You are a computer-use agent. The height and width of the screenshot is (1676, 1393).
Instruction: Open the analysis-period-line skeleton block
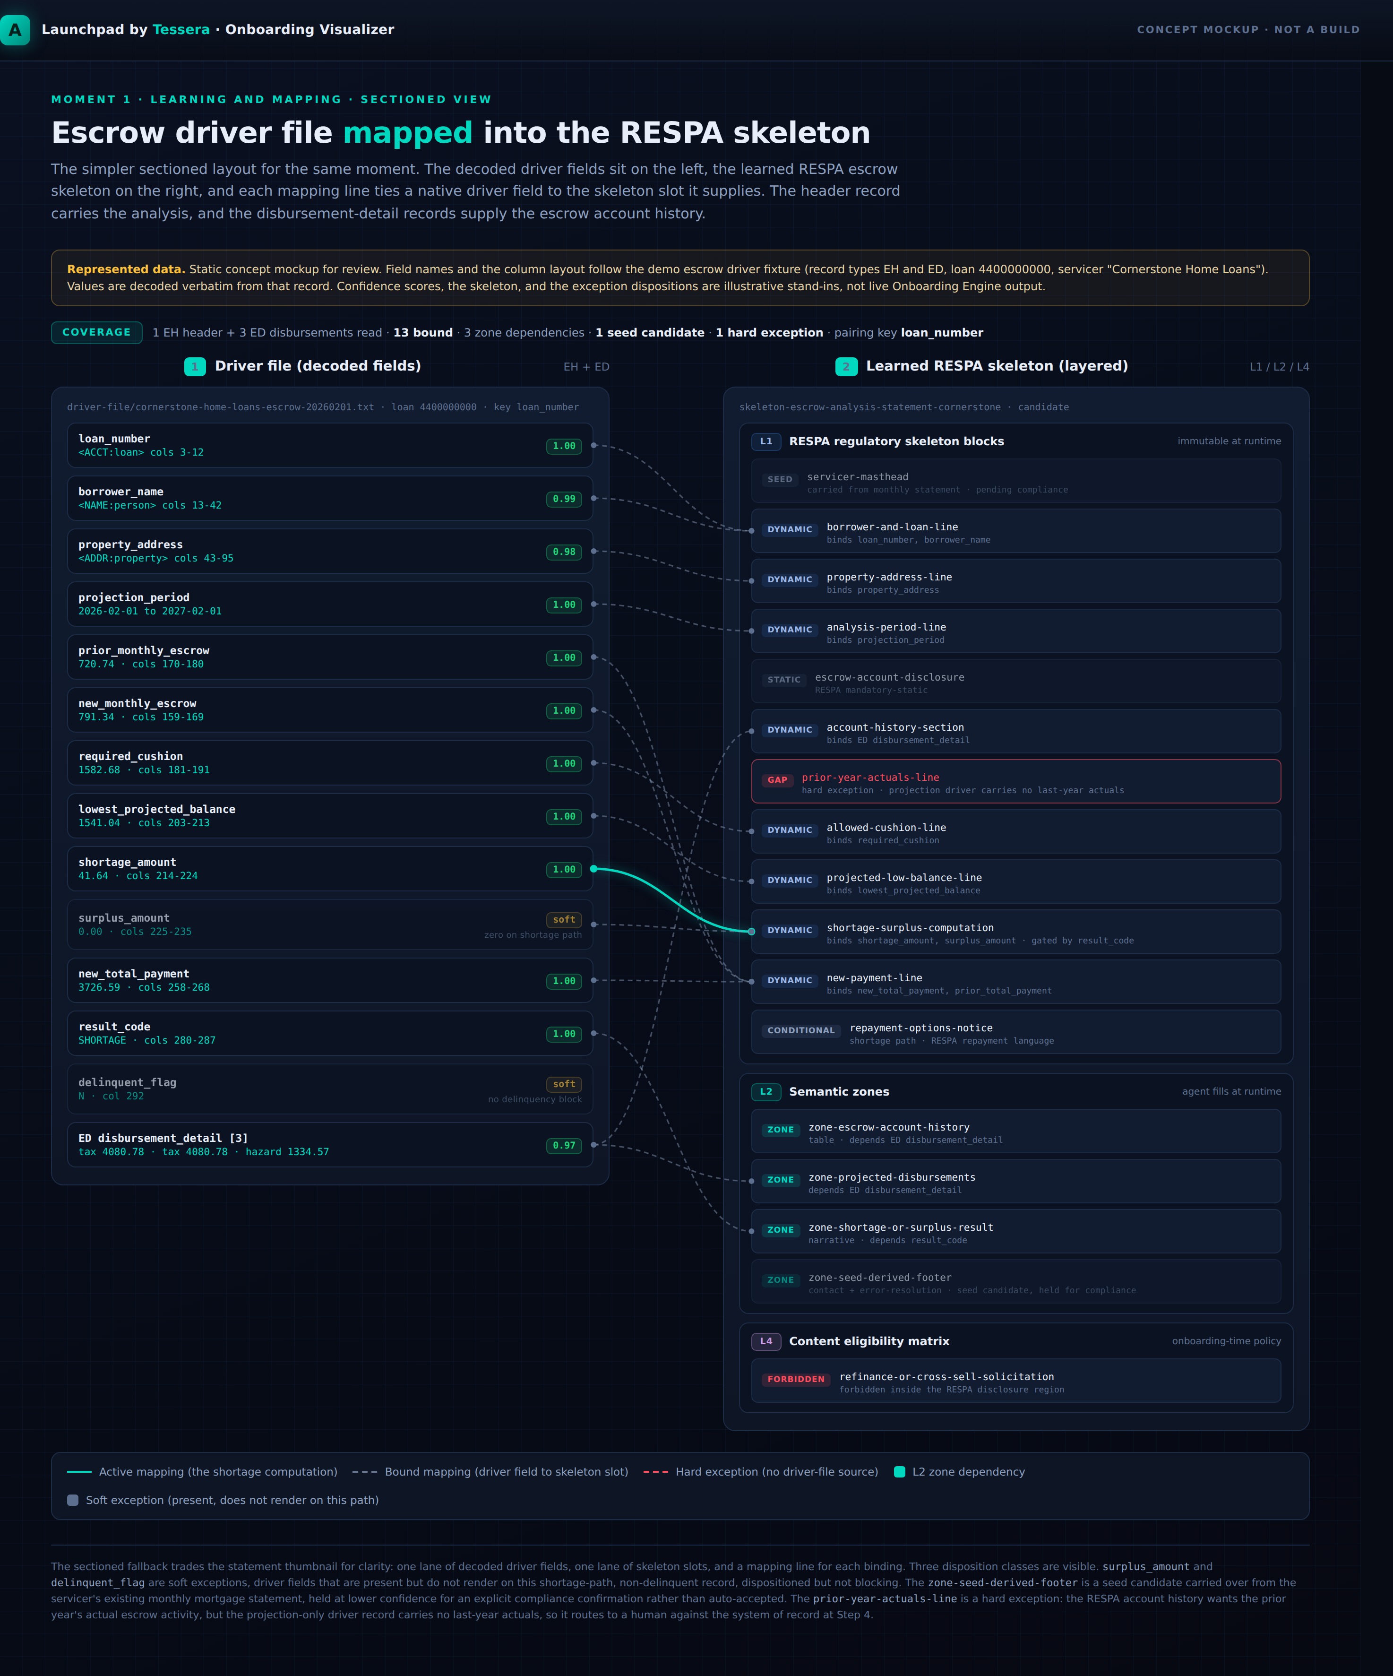pos(1016,631)
